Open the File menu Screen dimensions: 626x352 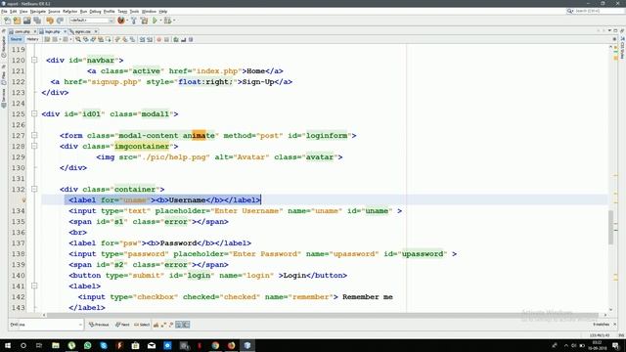(x=4, y=12)
